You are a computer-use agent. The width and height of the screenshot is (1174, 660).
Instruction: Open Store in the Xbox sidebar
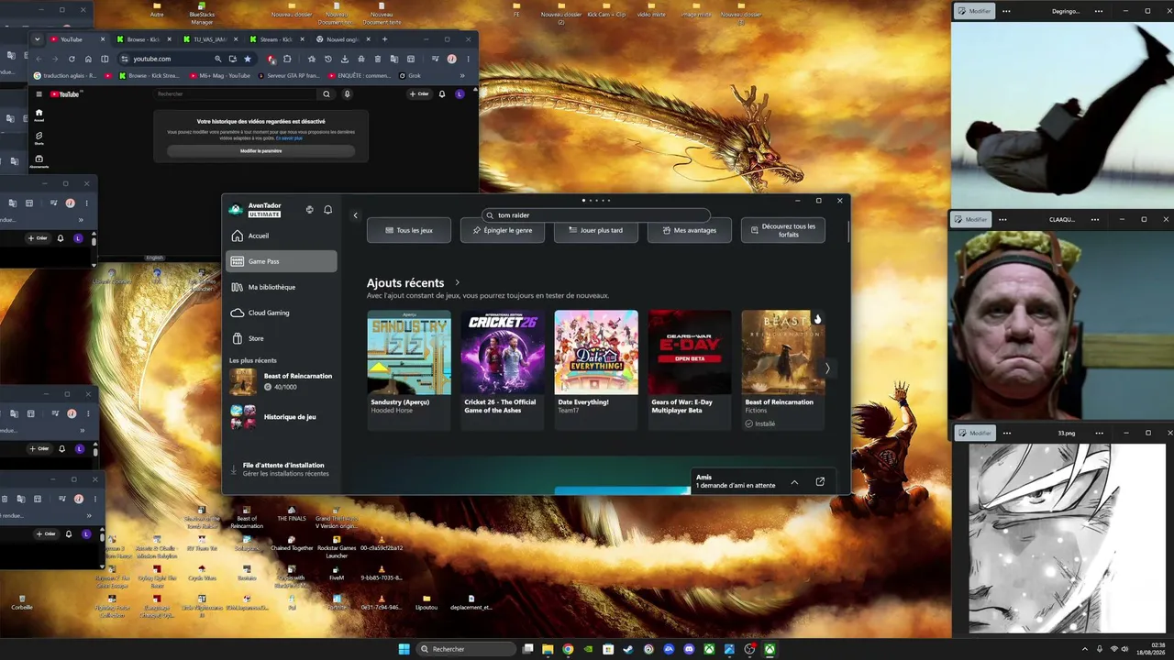coord(282,338)
